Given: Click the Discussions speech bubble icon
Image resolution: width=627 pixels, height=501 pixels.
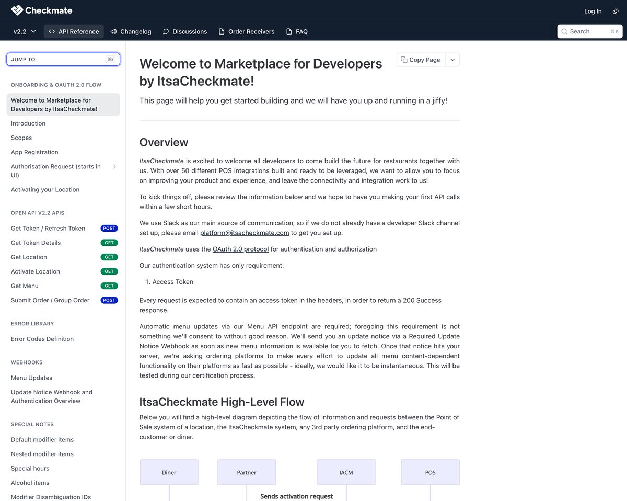Looking at the screenshot, I should point(166,31).
